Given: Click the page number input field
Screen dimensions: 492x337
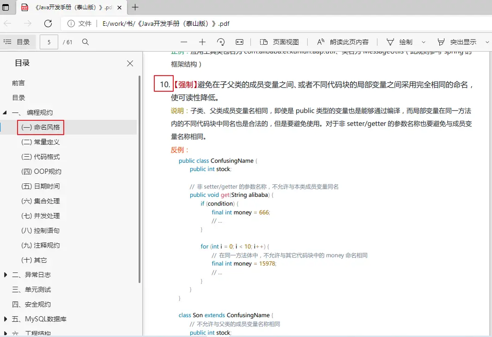Looking at the screenshot, I should (x=49, y=42).
